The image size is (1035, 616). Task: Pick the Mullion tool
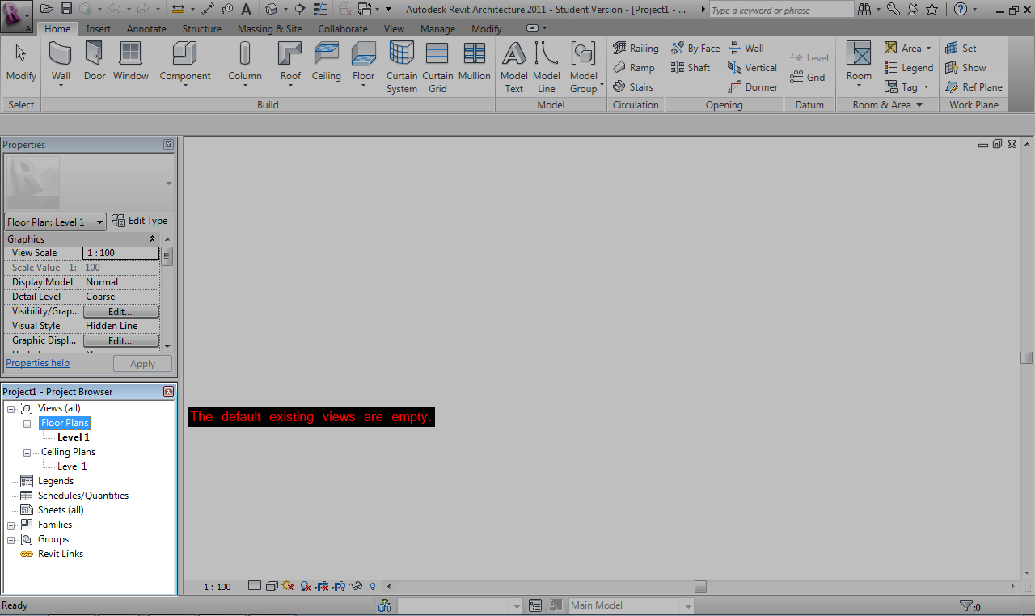pyautogui.click(x=475, y=61)
